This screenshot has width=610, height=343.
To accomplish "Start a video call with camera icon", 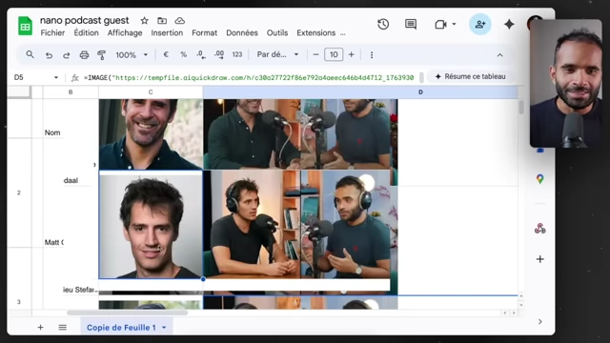I will coord(440,25).
